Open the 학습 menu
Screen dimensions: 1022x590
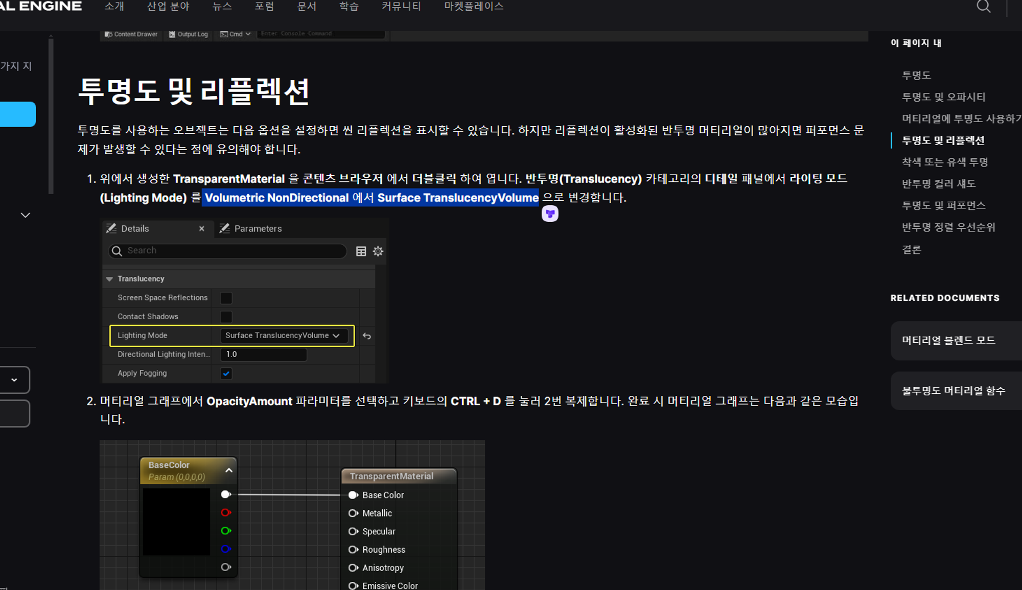click(x=349, y=7)
